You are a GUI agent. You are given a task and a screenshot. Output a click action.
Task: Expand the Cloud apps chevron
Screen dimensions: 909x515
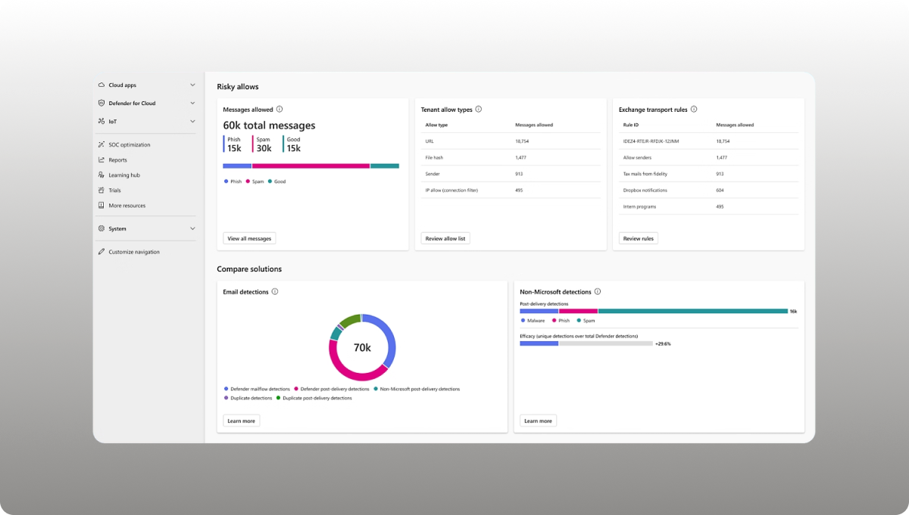coord(192,85)
